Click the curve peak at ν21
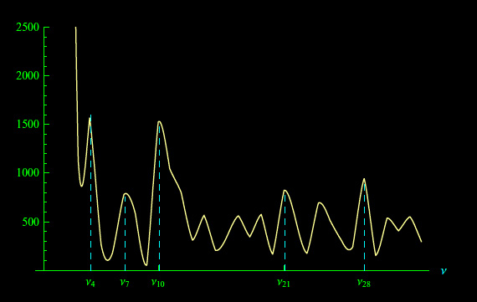Viewport: 477px width, 302px height. (285, 191)
